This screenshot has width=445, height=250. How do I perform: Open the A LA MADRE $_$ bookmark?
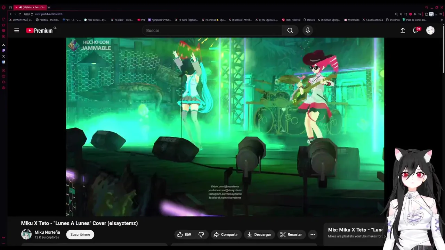[373, 20]
